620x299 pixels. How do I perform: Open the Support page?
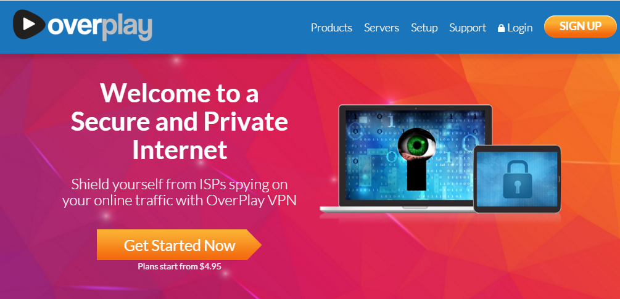click(x=468, y=28)
